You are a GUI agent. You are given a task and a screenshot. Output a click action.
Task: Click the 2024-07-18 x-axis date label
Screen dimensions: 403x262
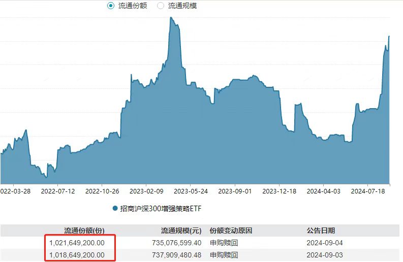[x=368, y=191]
